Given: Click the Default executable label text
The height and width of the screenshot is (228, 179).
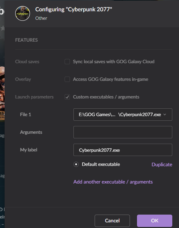Looking at the screenshot, I should tap(101, 164).
